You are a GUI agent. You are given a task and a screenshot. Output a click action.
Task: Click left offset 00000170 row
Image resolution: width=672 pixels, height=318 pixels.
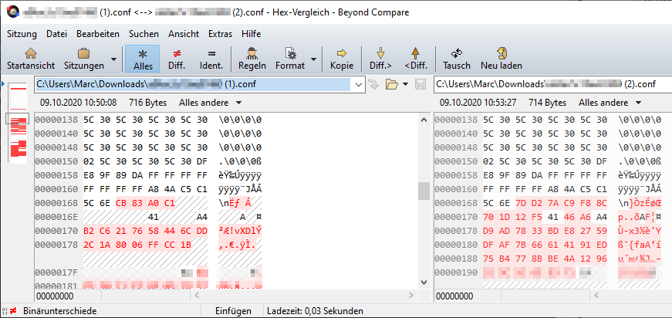click(x=148, y=231)
